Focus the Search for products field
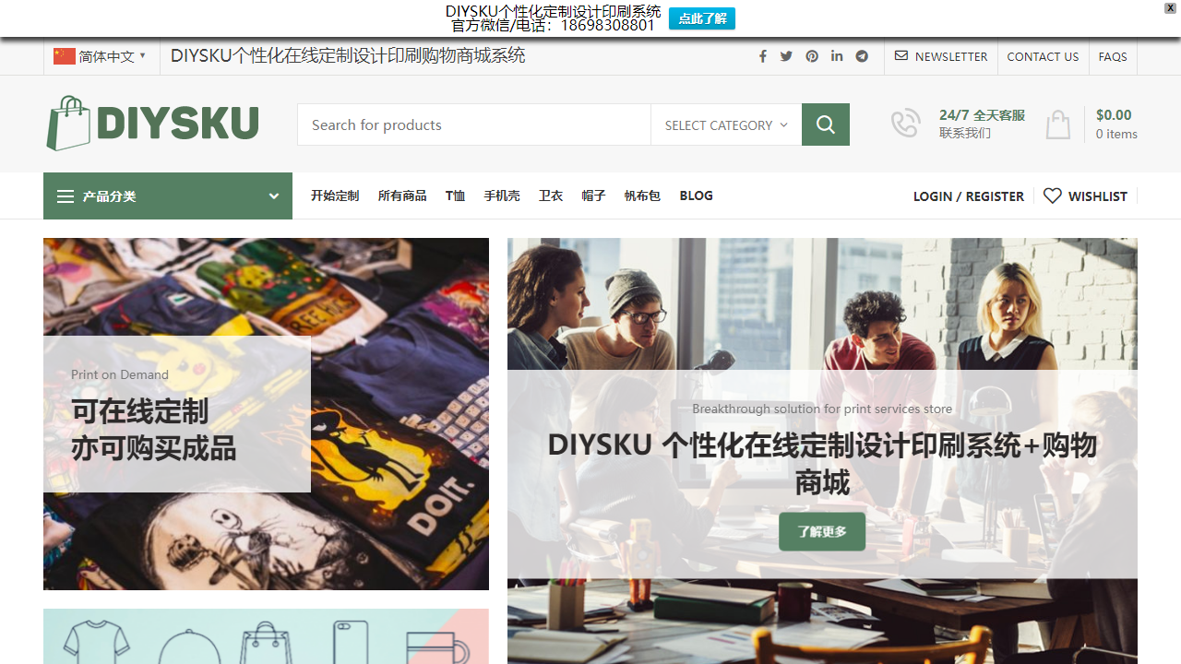This screenshot has height=664, width=1181. 474,125
